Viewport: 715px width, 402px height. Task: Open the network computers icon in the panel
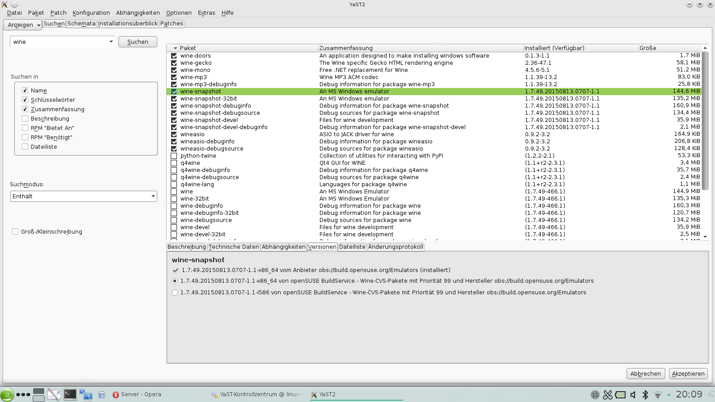[x=86, y=394]
